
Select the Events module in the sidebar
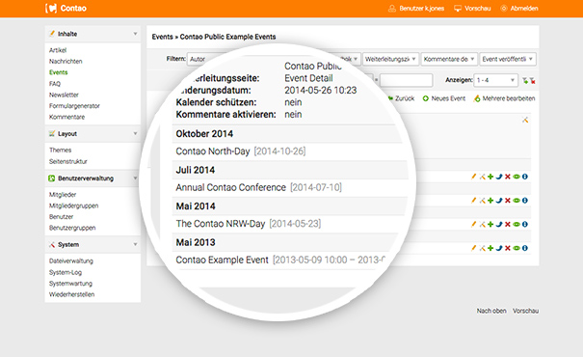(59, 72)
